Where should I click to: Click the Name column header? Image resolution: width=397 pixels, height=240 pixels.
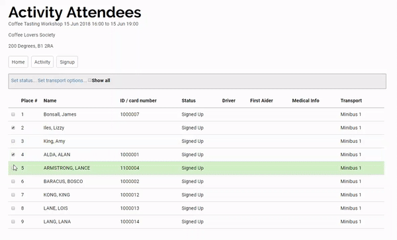tap(50, 100)
